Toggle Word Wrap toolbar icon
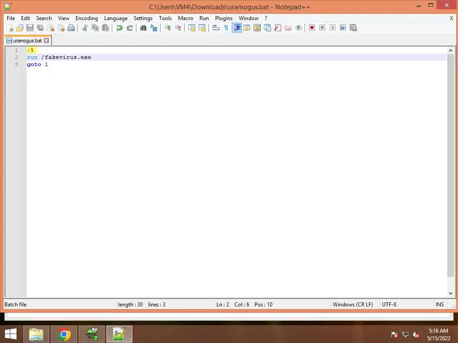Image resolution: width=458 pixels, height=343 pixels. (216, 28)
